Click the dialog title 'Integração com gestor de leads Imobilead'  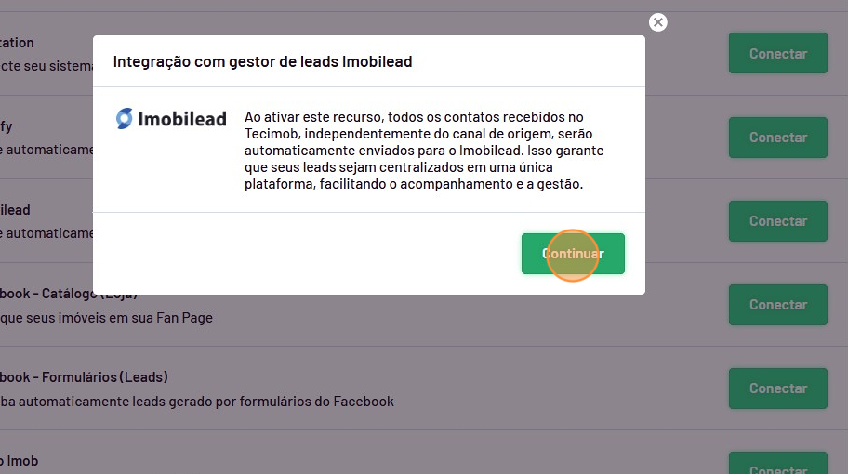[262, 62]
